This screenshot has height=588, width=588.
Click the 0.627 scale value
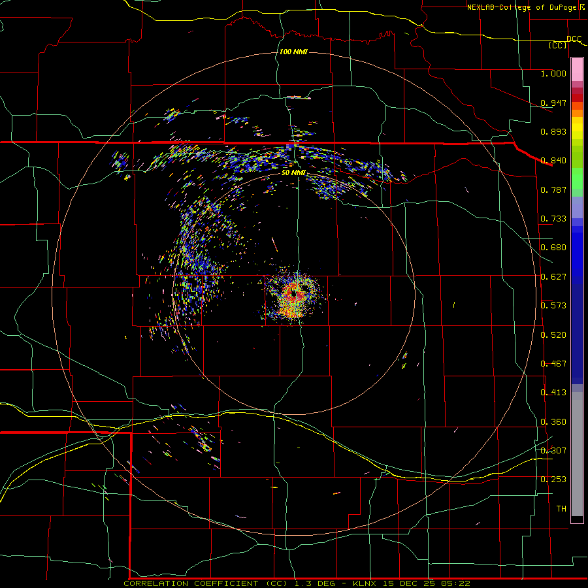tap(553, 277)
